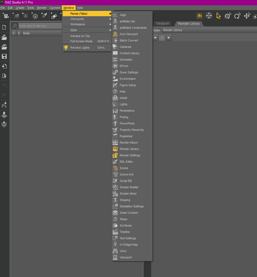Open the Render menu

pyautogui.click(x=42, y=8)
